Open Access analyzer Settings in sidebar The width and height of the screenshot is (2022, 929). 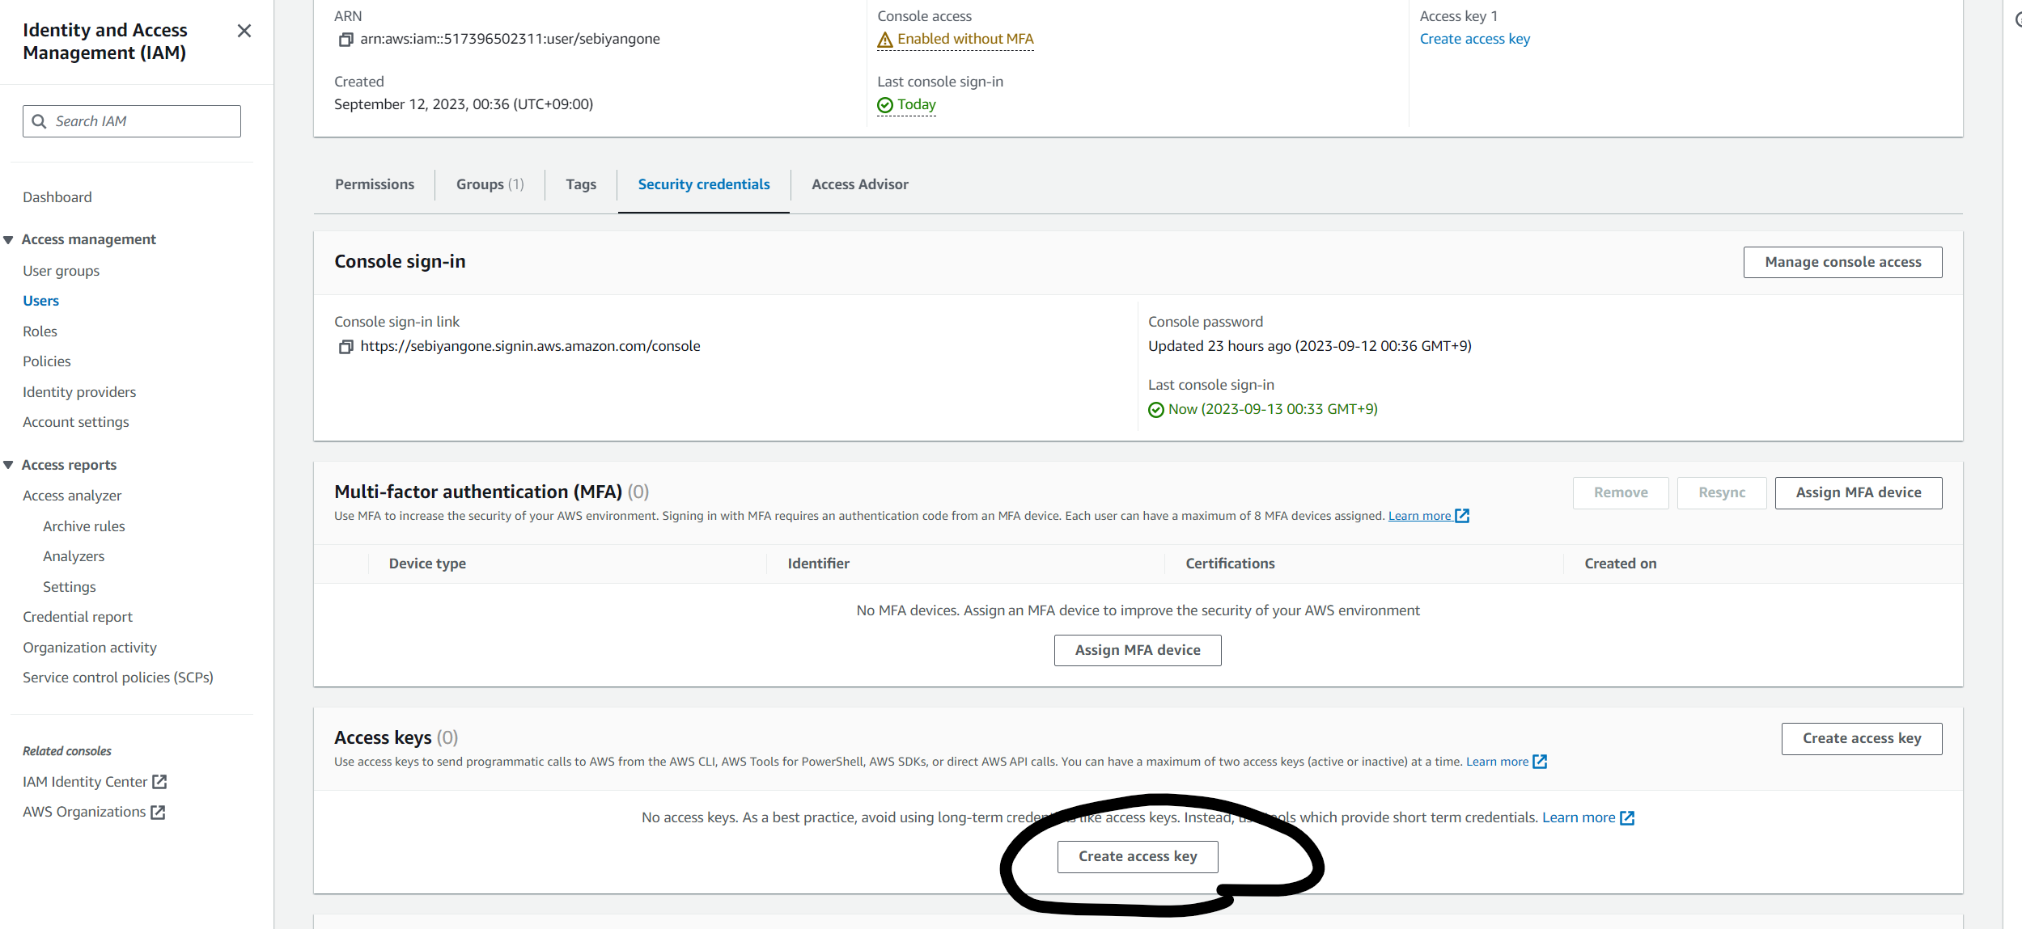point(70,587)
